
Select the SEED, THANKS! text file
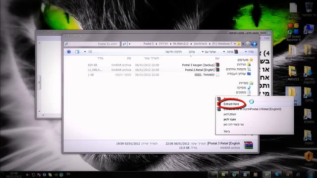click(x=204, y=75)
